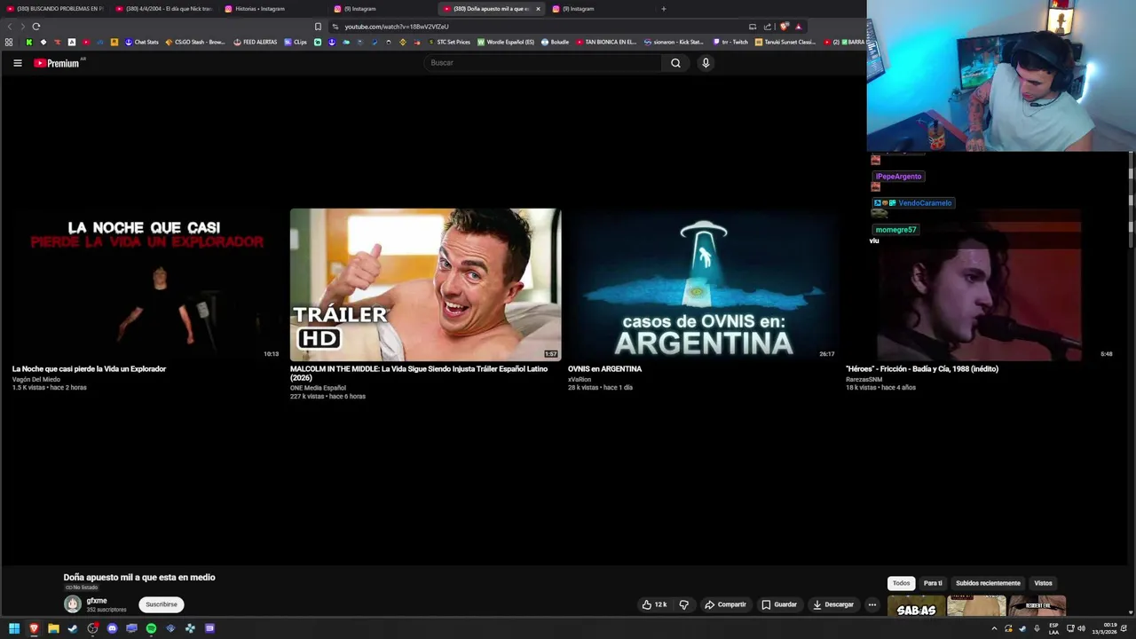
Task: Click into the Buscar search field
Action: point(543,63)
